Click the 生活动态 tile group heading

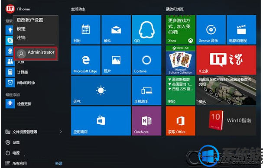tap(78, 9)
